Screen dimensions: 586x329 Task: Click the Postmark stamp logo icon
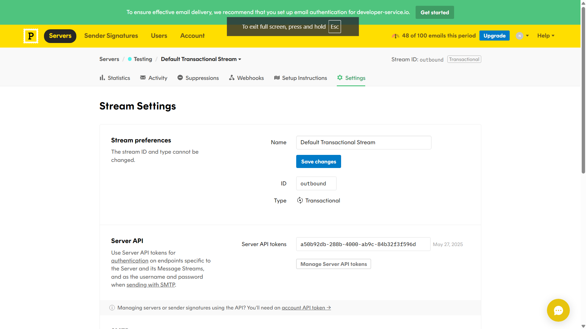(31, 36)
